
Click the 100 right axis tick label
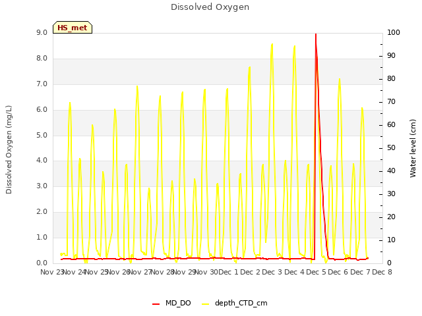pyautogui.click(x=394, y=32)
